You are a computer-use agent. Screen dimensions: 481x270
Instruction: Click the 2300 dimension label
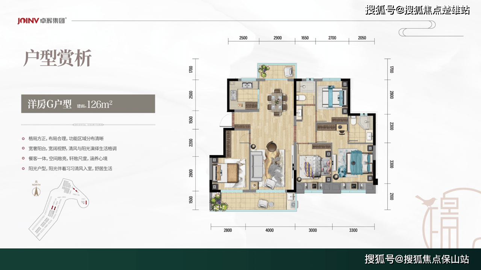point(392,126)
